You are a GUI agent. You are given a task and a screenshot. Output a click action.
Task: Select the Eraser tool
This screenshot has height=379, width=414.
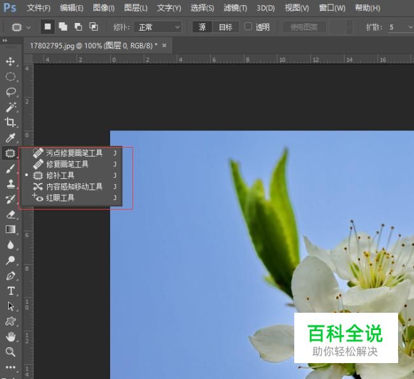pyautogui.click(x=10, y=215)
